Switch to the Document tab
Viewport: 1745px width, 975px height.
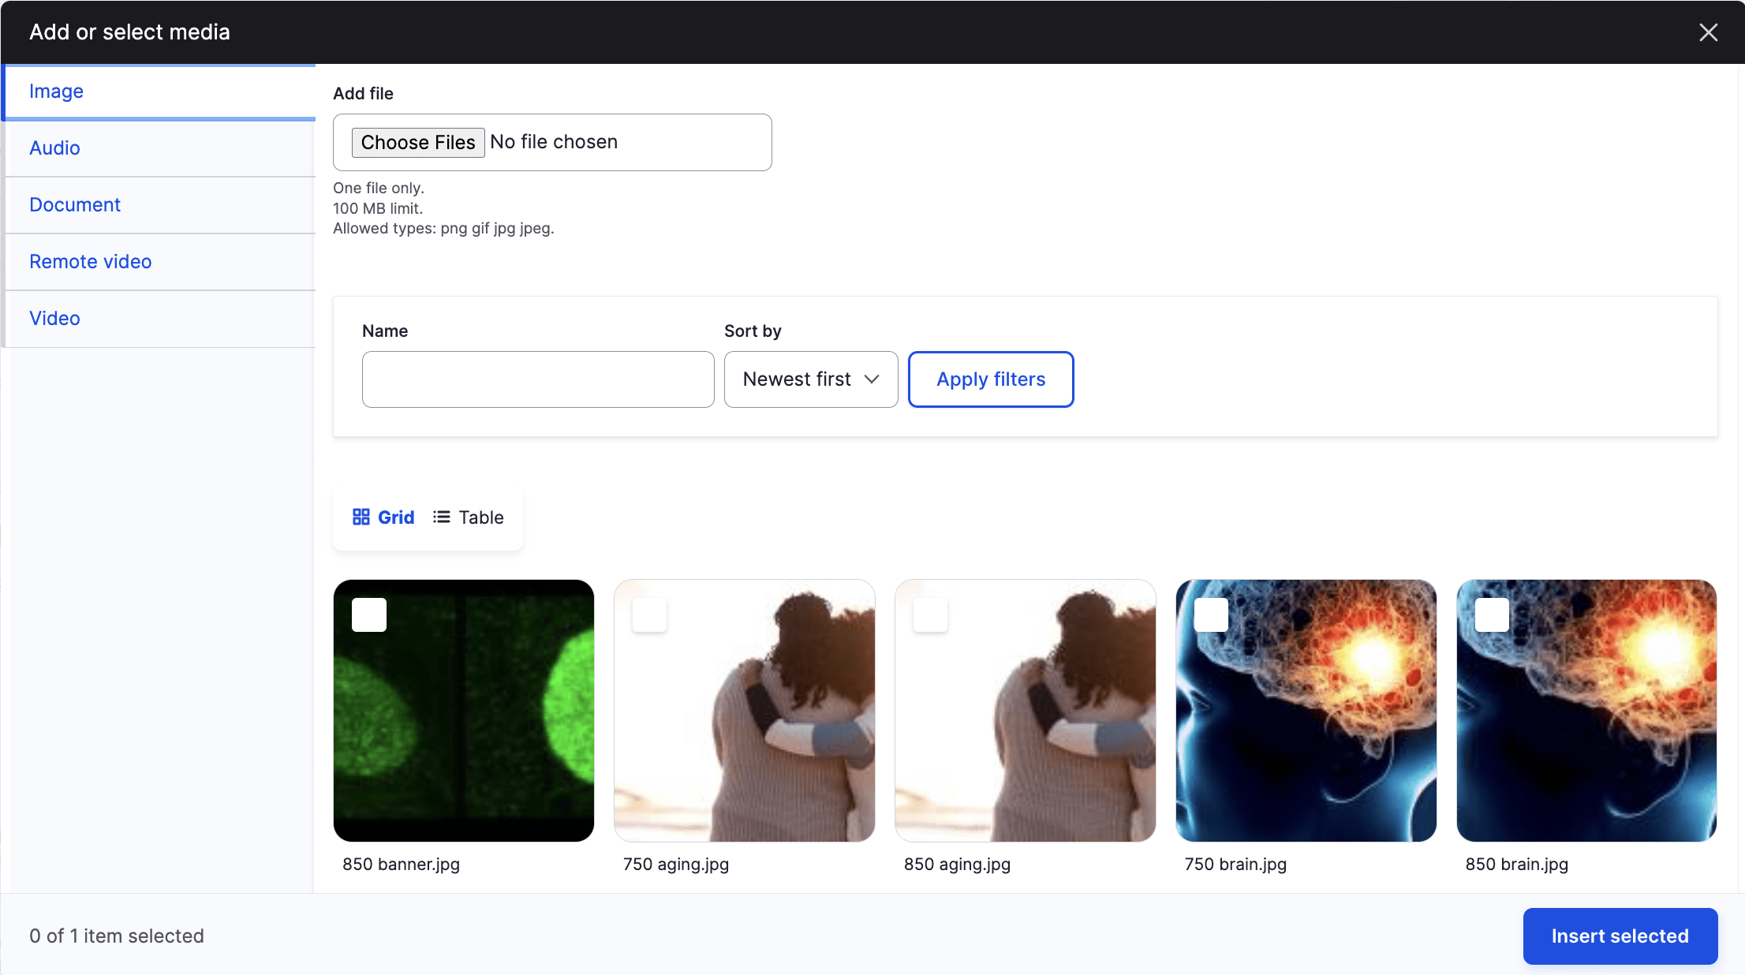pos(75,204)
